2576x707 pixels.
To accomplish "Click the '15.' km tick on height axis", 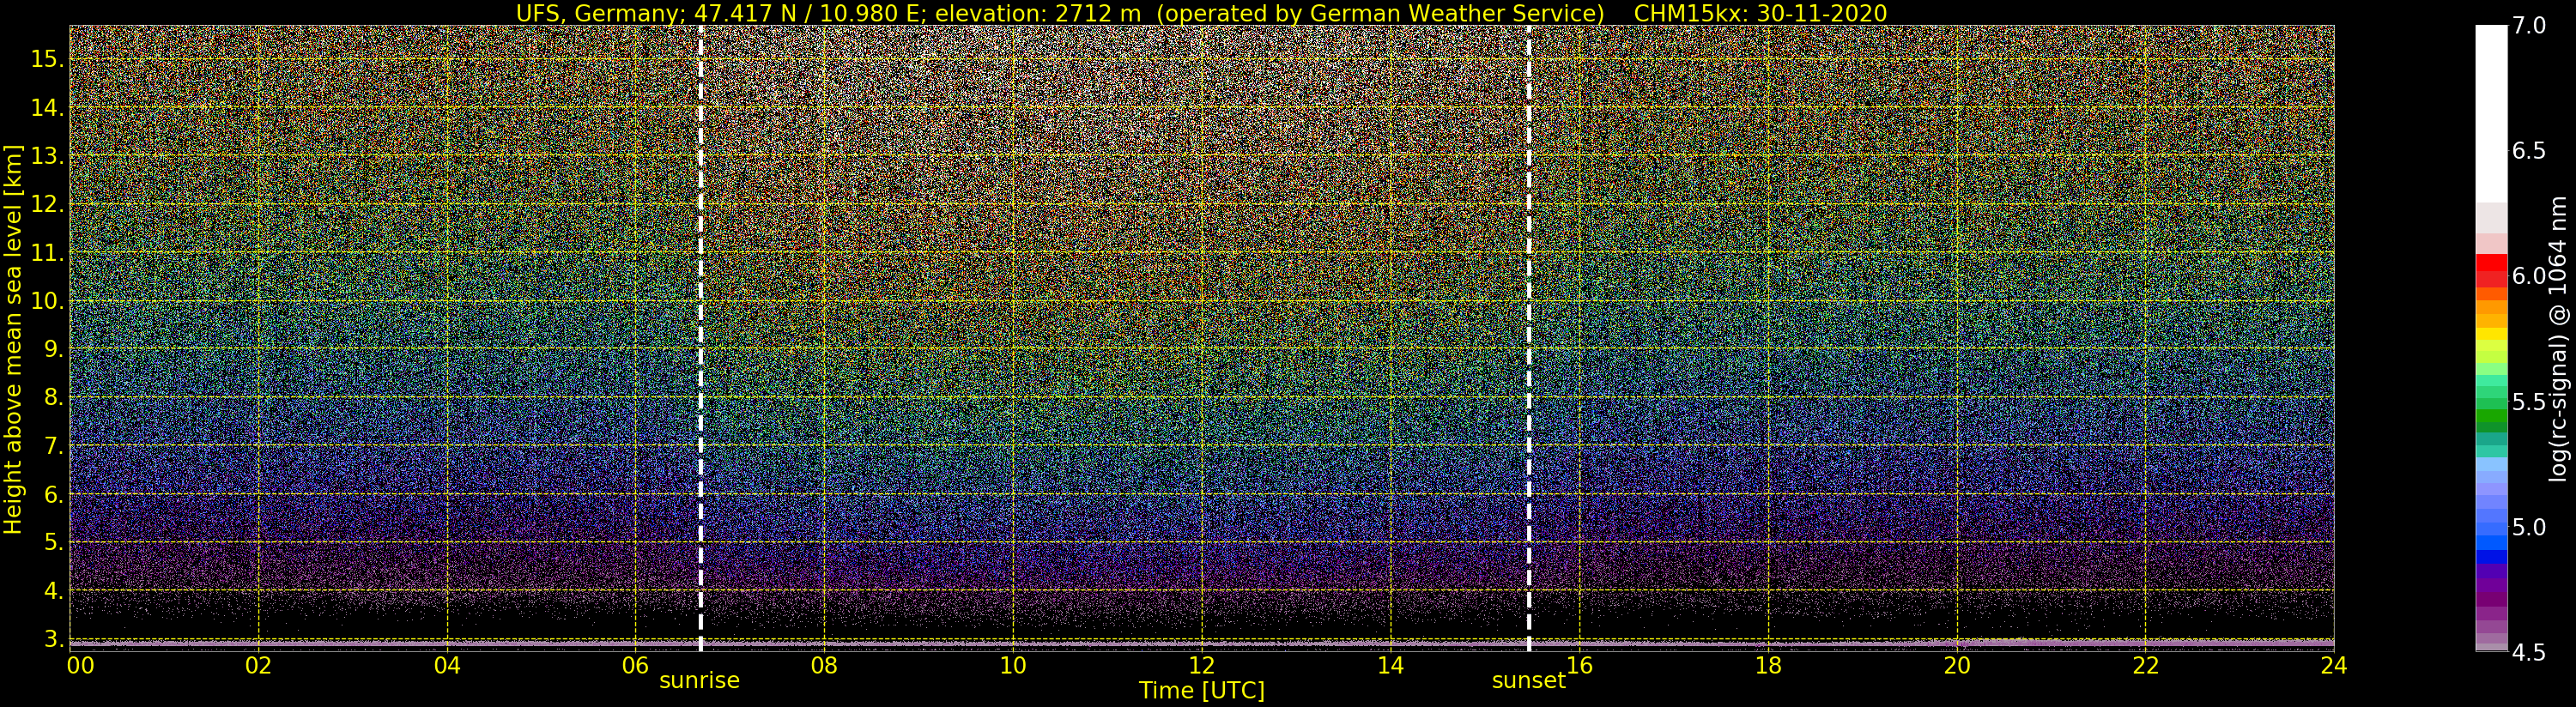I will click(x=47, y=59).
